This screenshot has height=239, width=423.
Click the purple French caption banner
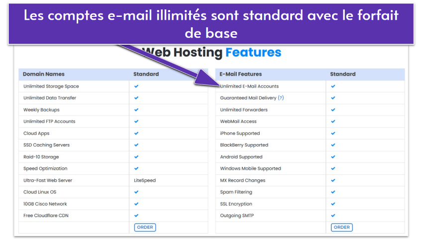[x=211, y=23]
